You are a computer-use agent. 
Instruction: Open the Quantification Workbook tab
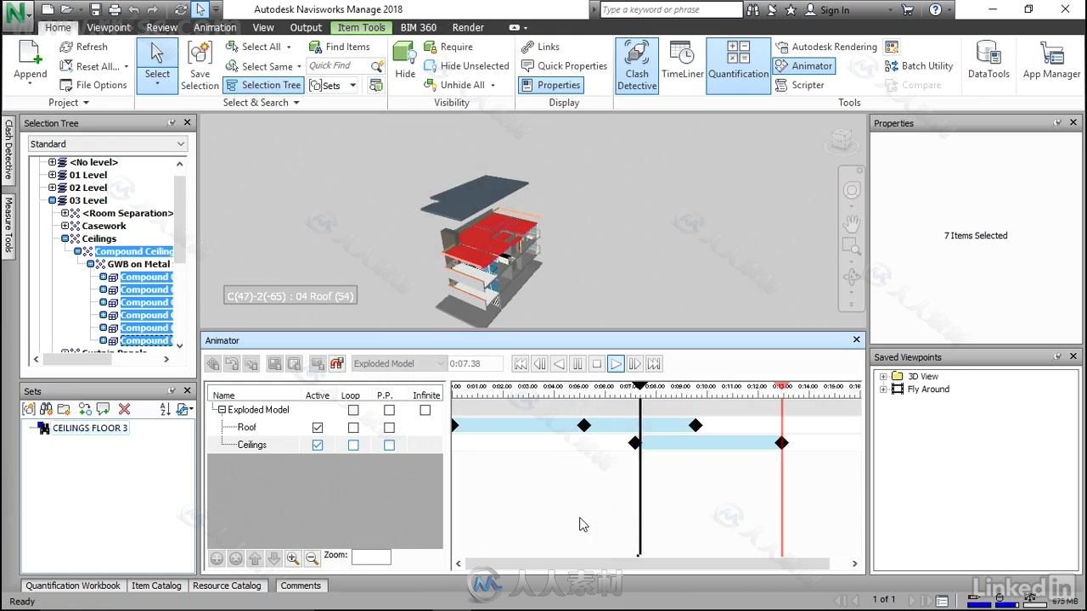point(73,586)
